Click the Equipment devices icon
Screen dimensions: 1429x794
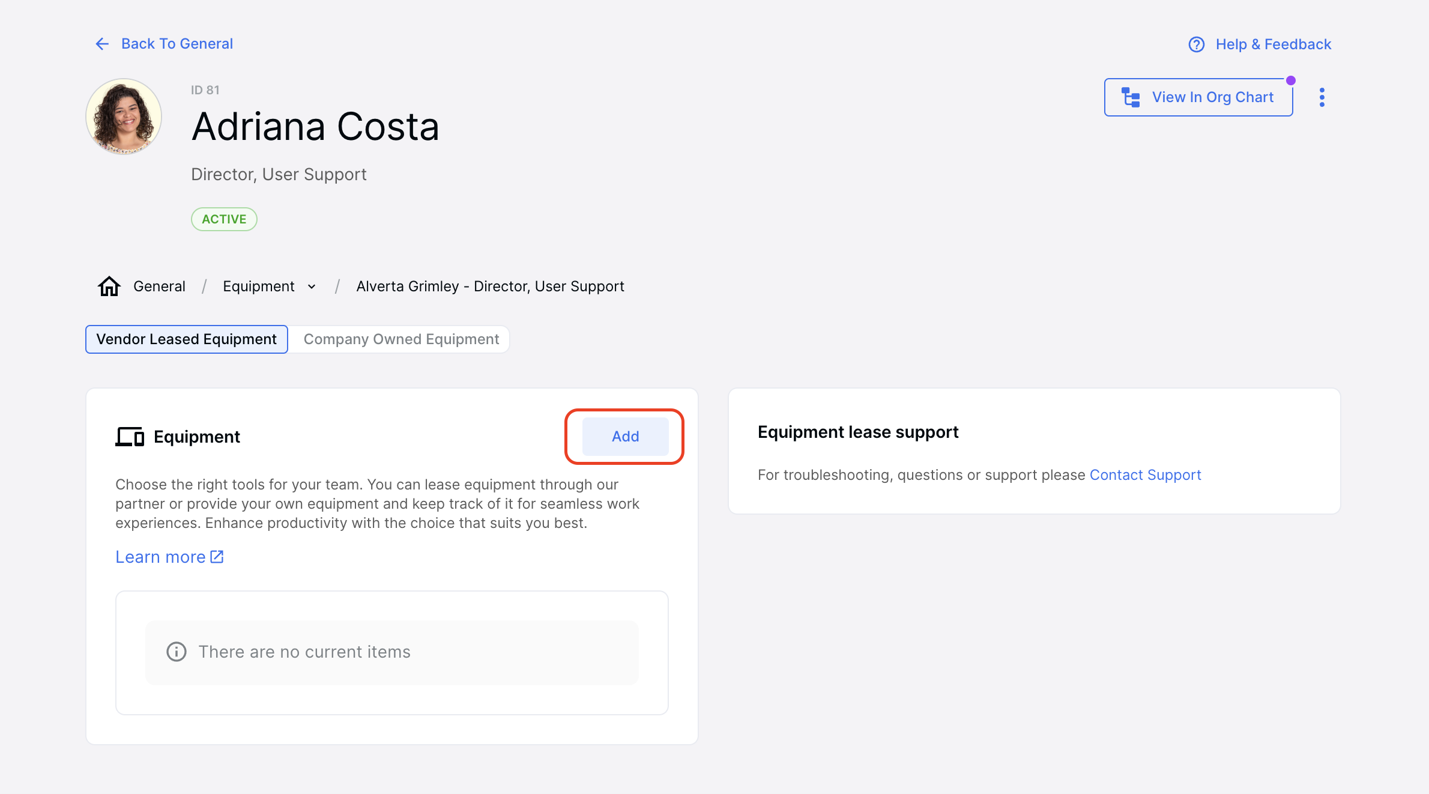point(130,437)
